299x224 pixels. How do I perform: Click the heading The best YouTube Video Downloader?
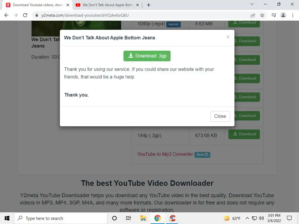pos(147,183)
